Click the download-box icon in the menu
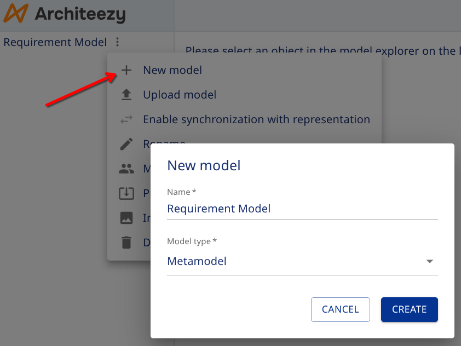Screen dimensions: 461x346 coord(127,193)
